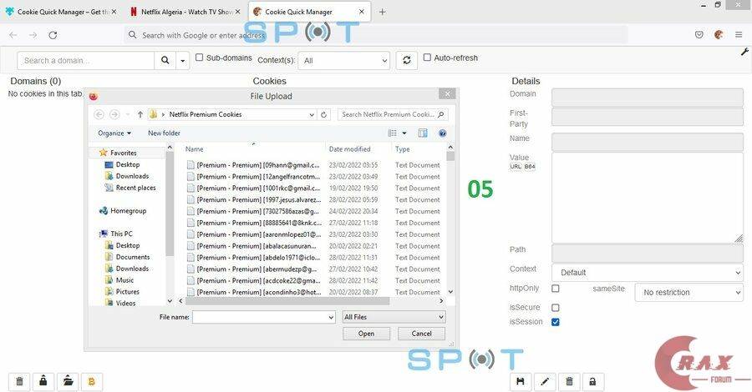This screenshot has height=392, width=752.
Task: Switch to the Netflix Algeria tab
Action: tap(185, 12)
